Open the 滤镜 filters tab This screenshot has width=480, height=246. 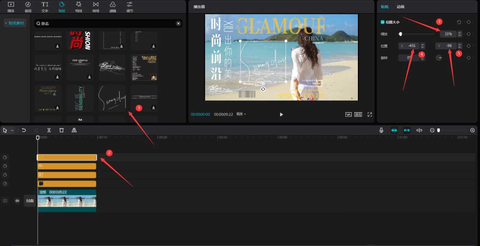(x=112, y=7)
